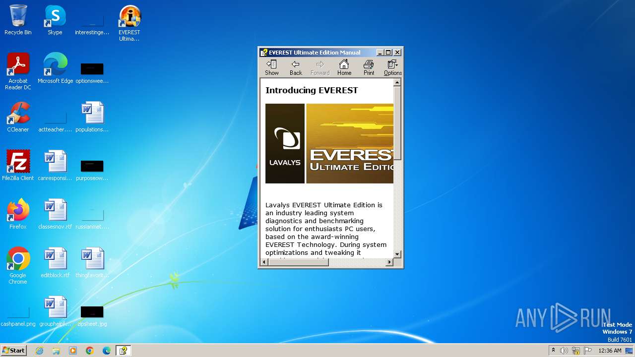Open the Options toolbar menu
Screen dimensions: 635x357
pyautogui.click(x=392, y=67)
